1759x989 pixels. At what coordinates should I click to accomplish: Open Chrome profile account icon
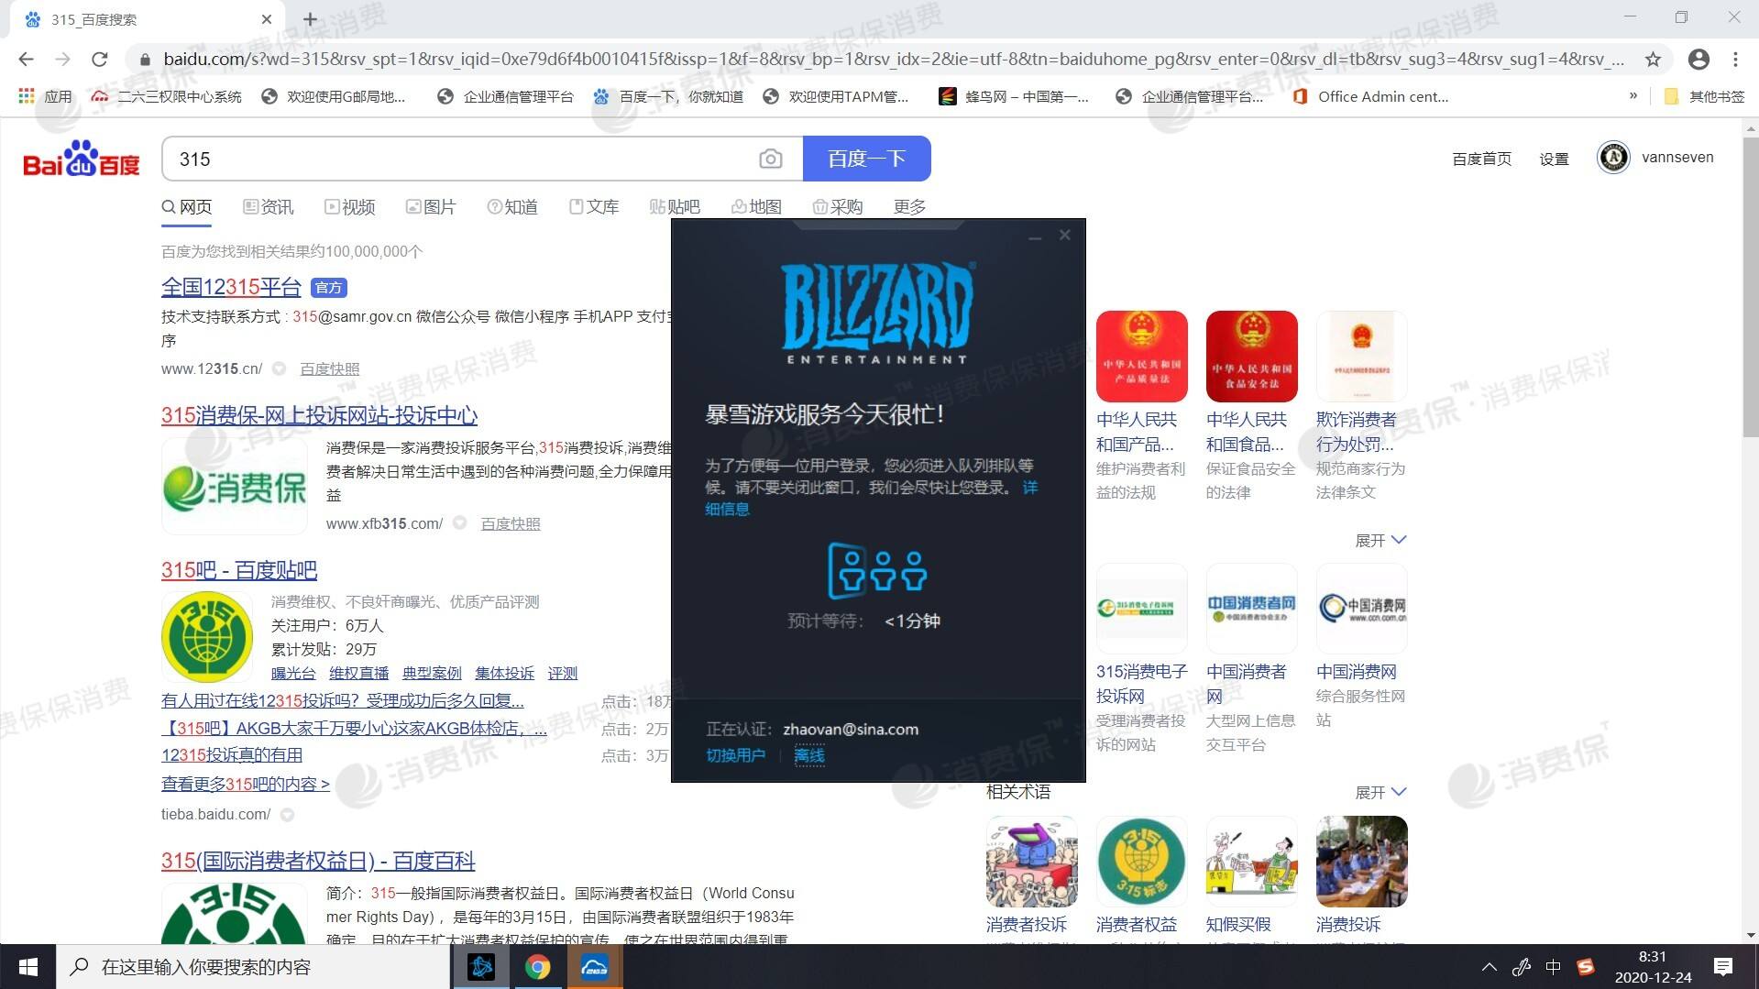tap(1699, 60)
